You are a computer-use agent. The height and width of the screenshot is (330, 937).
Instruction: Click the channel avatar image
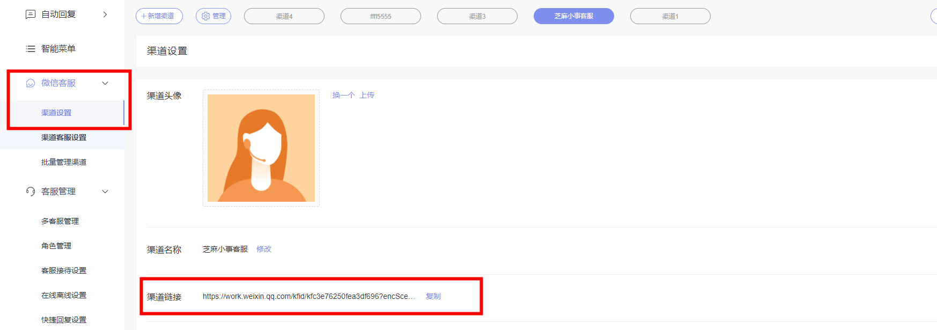(x=261, y=148)
